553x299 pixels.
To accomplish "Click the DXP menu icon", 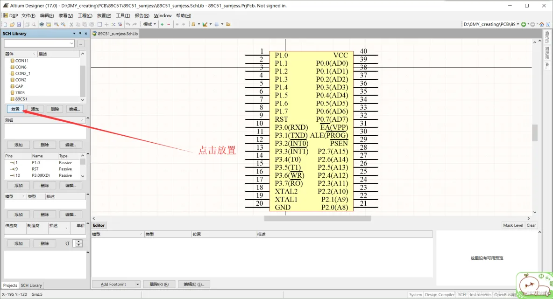I will click(6, 15).
